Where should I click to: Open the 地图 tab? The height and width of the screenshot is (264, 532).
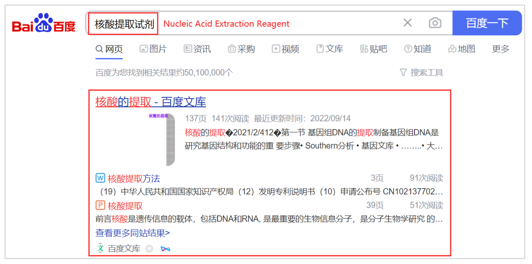click(x=462, y=49)
